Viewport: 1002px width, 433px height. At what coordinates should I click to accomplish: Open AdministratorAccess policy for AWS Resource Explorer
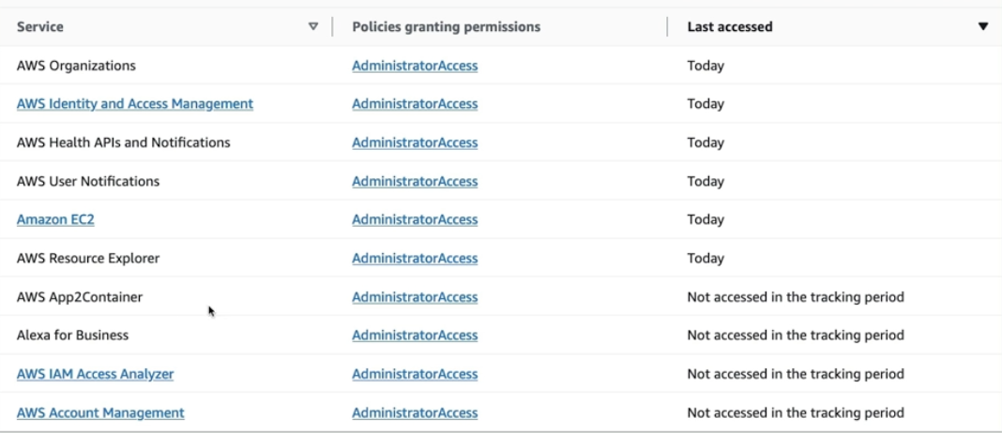click(415, 258)
